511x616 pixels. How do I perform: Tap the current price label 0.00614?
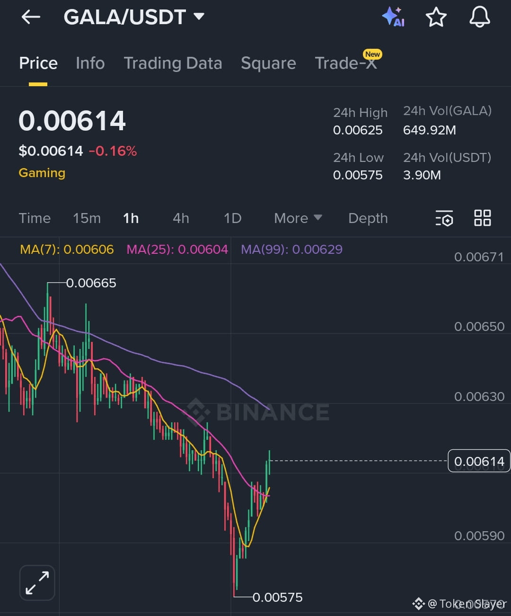pos(478,460)
